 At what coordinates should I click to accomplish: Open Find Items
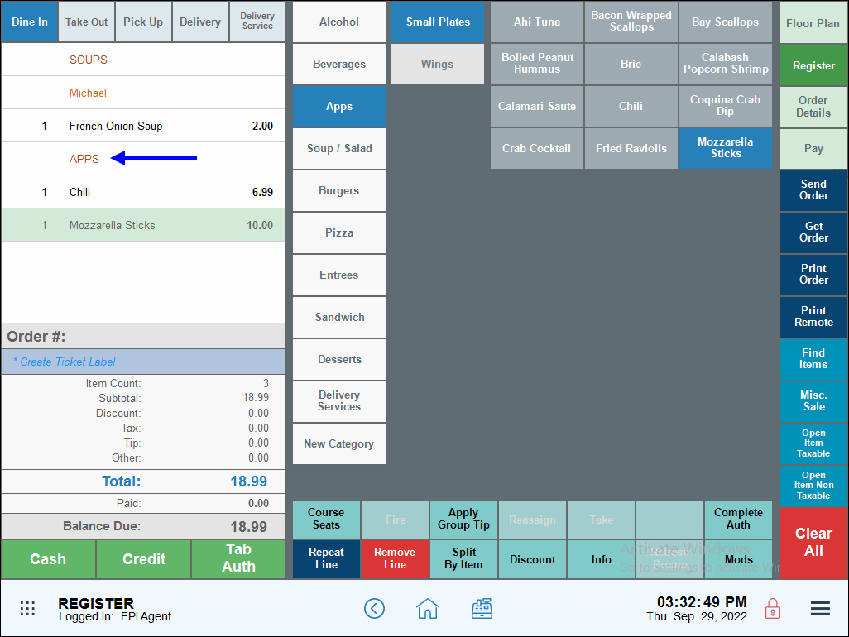coord(813,359)
